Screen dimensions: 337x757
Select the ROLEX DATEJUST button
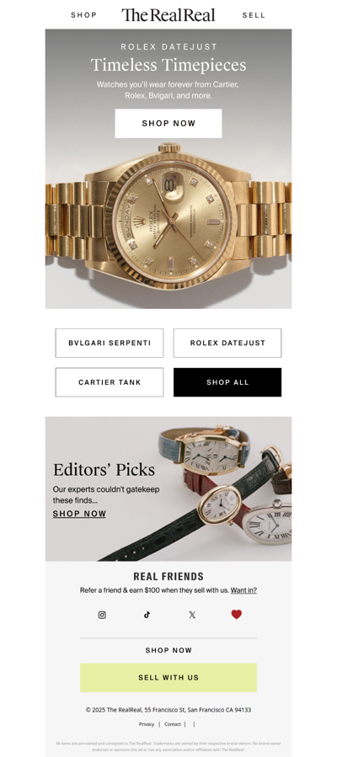click(227, 343)
